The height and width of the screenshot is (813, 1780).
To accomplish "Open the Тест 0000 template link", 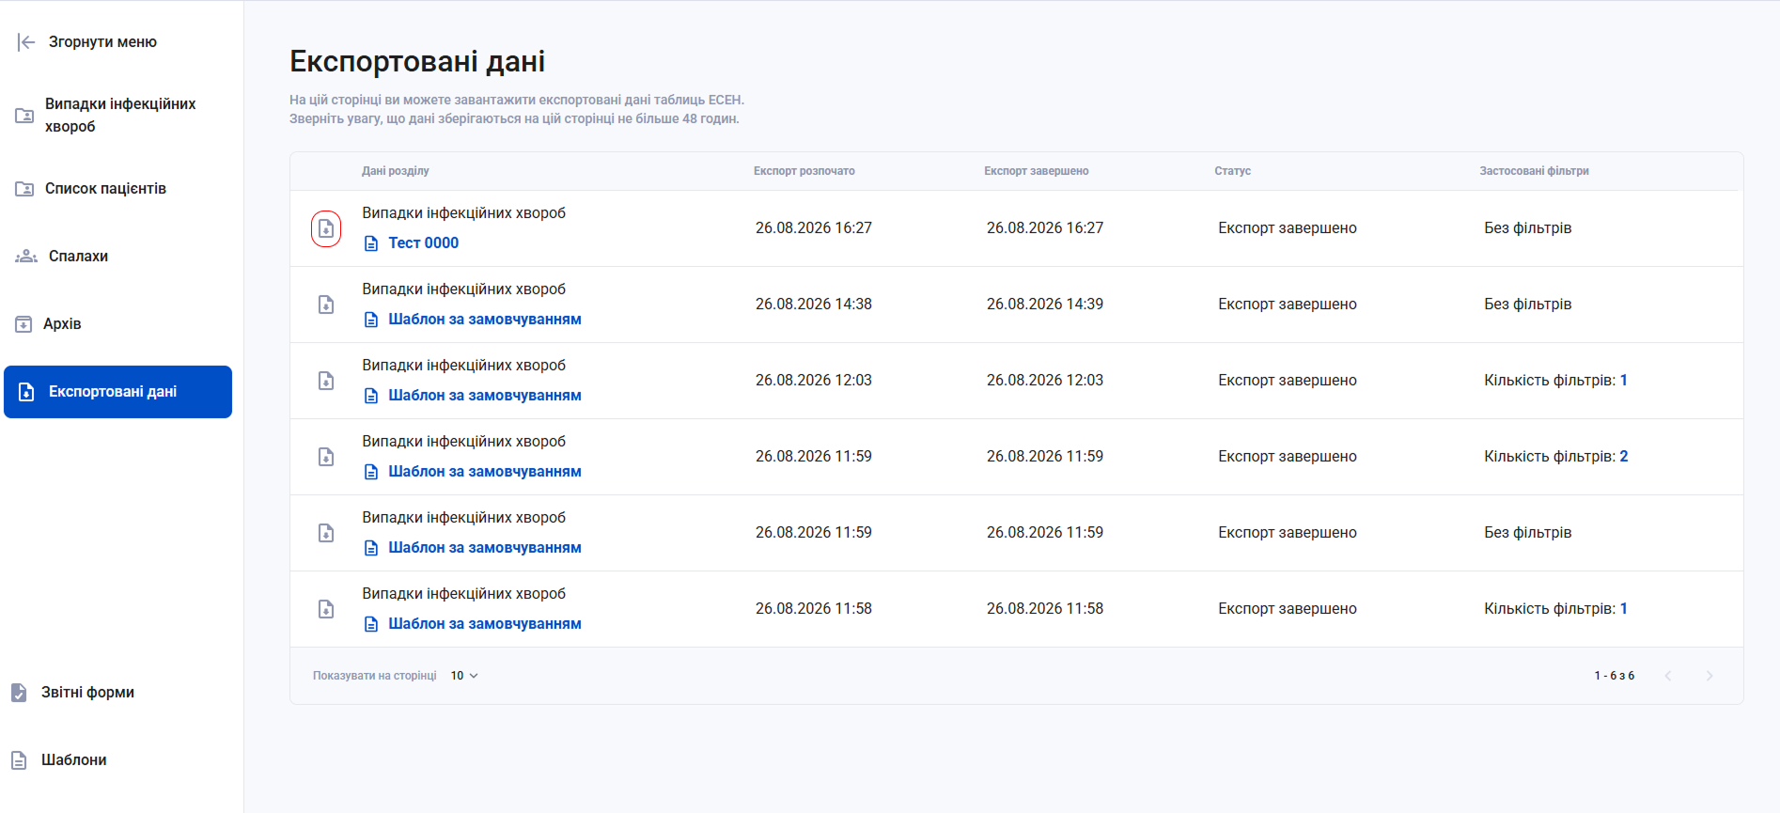I will pos(423,243).
